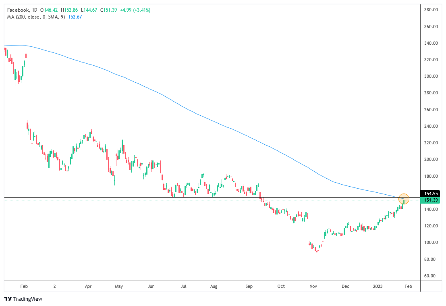
Task: Click the high value H152.86
Action: [69, 10]
